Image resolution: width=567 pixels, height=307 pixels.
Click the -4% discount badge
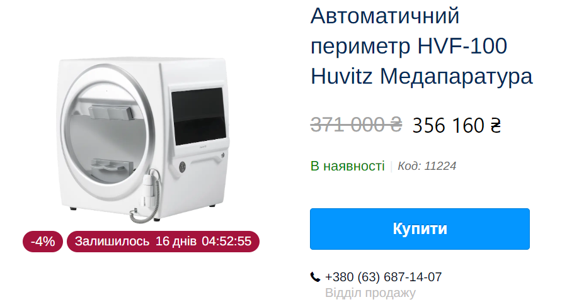(x=43, y=242)
